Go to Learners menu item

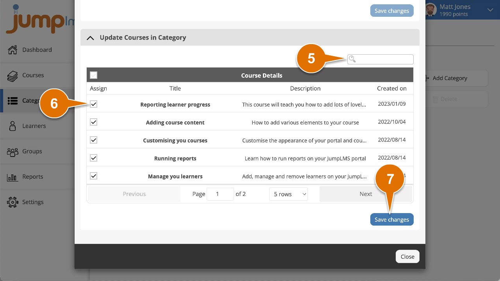(x=34, y=126)
